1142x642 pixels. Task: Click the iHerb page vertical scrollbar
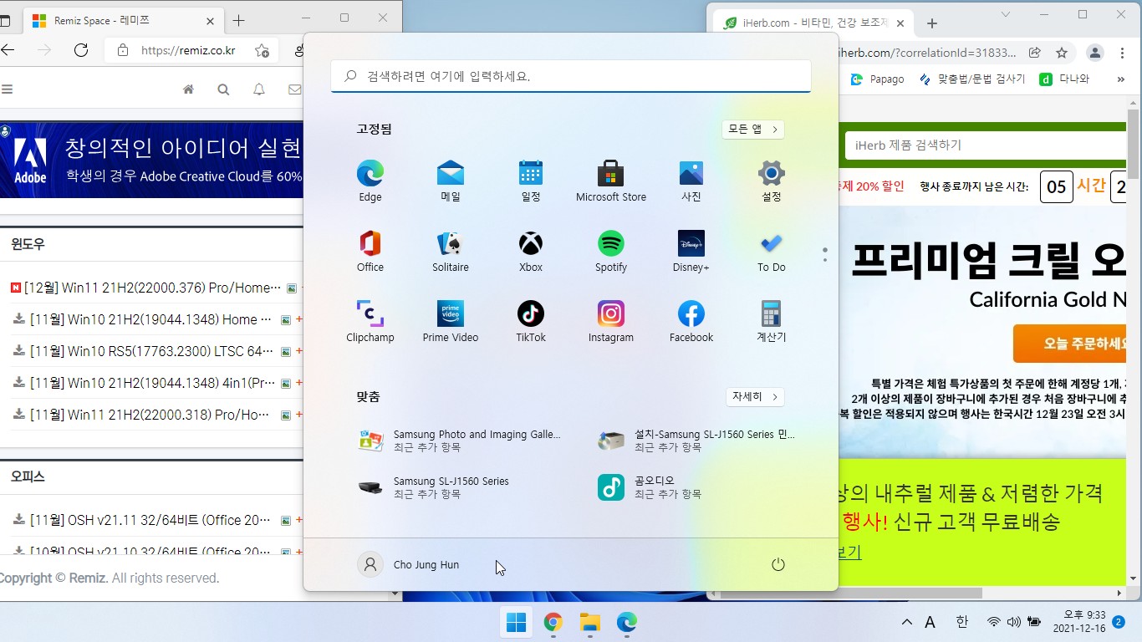point(1134,142)
